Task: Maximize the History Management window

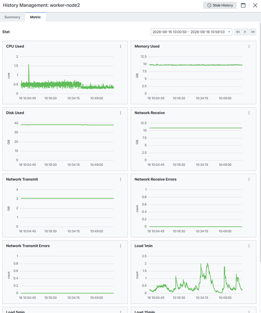Action: [x=243, y=5]
